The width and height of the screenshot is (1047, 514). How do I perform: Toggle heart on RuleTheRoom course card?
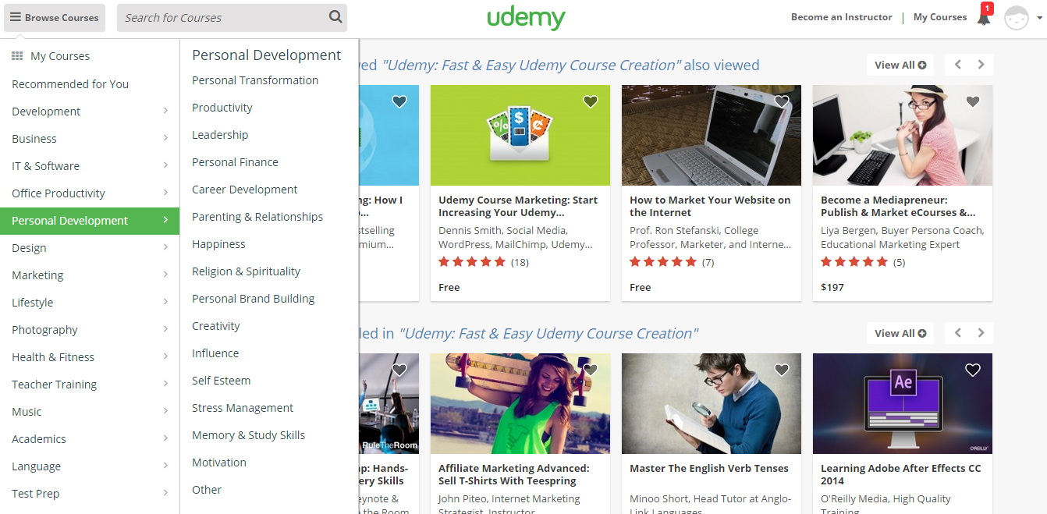coord(399,370)
